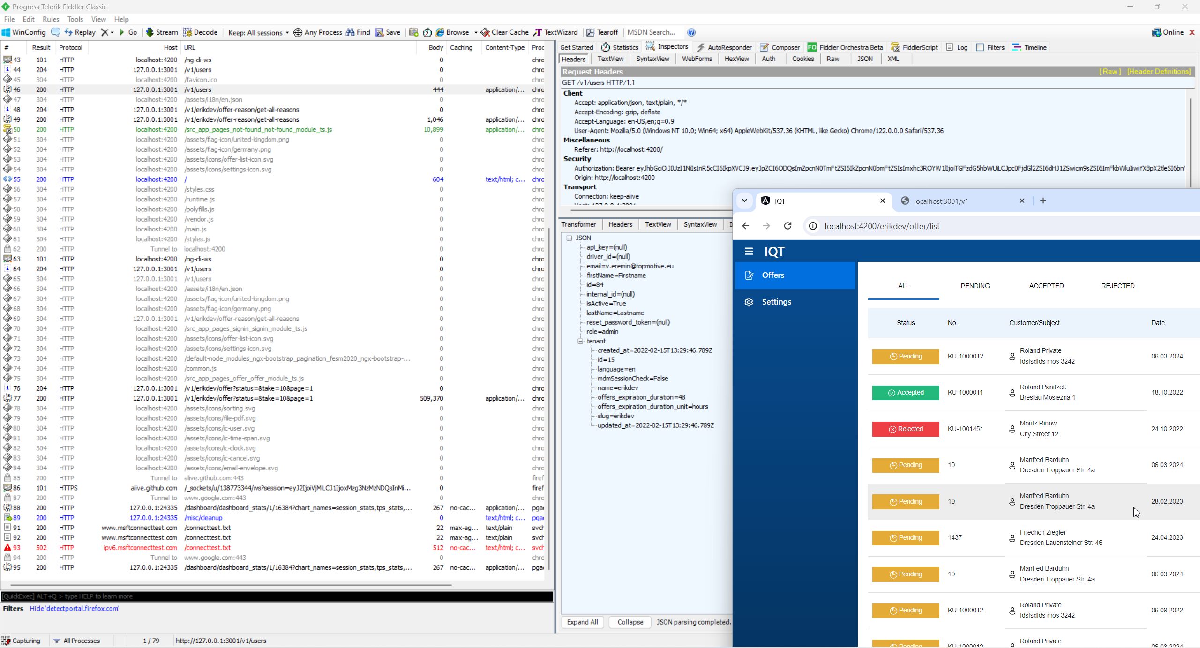1200x648 pixels.
Task: Click the Decode toolbar button
Action: tap(200, 32)
